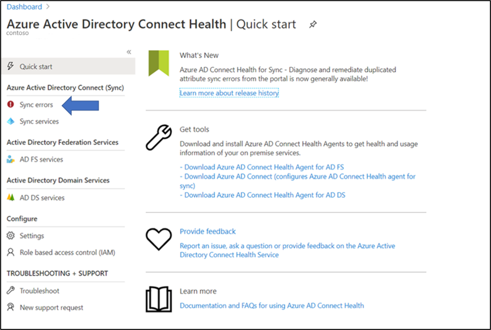Open Settings under Configure
Viewport: 491px width, 330px height.
pyautogui.click(x=32, y=236)
